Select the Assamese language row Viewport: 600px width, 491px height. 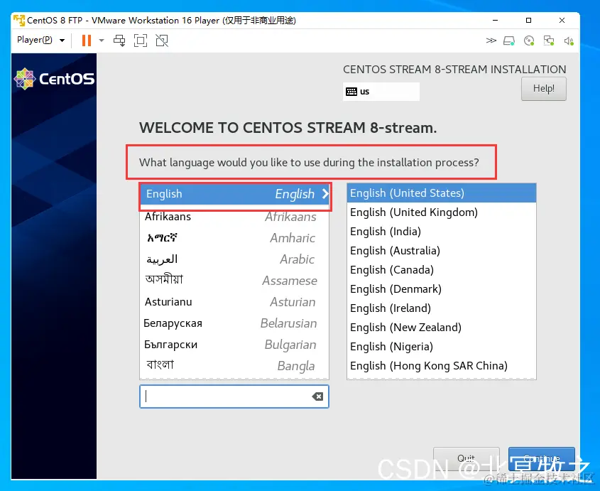(x=234, y=281)
